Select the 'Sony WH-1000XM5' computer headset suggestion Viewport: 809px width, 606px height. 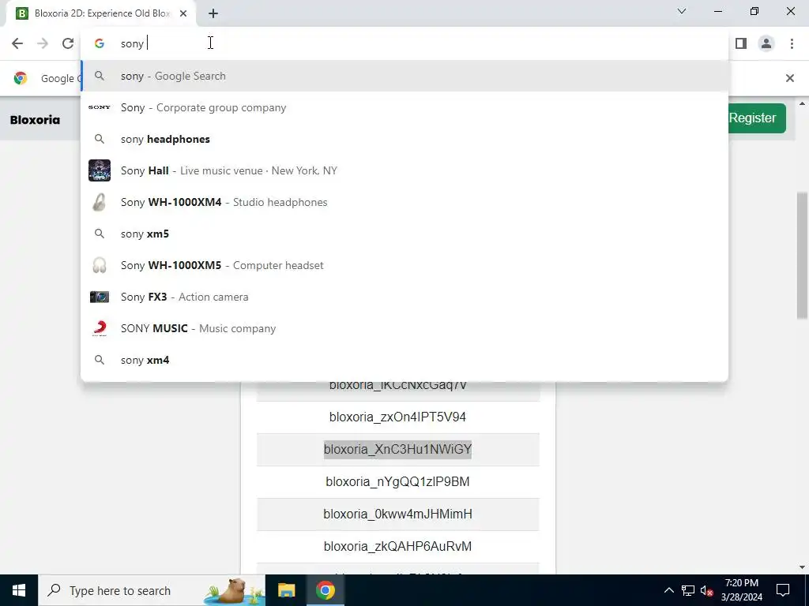tap(404, 265)
